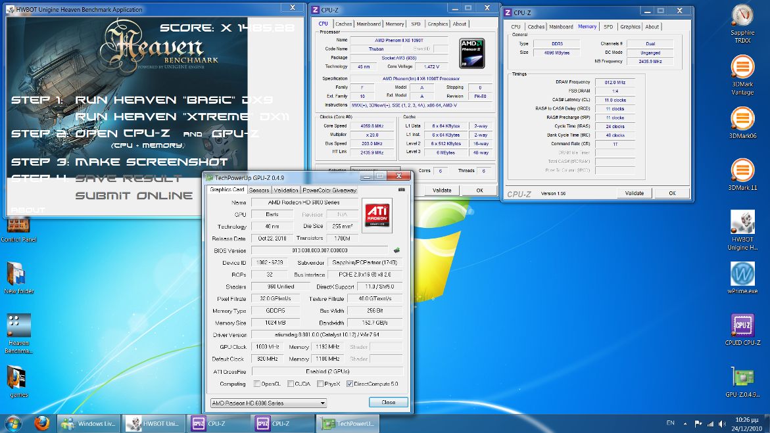Open the network icon in system tray
770x433 pixels.
pos(710,424)
